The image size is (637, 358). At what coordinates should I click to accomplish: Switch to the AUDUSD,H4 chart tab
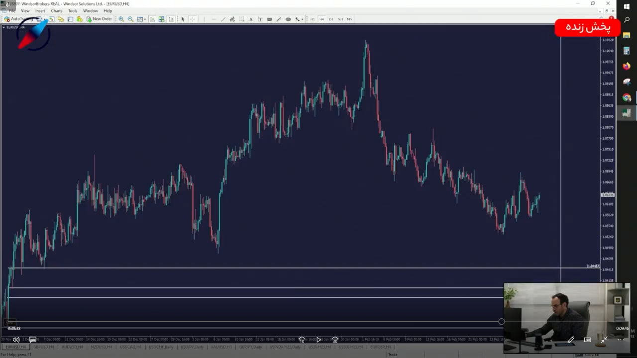point(72,347)
